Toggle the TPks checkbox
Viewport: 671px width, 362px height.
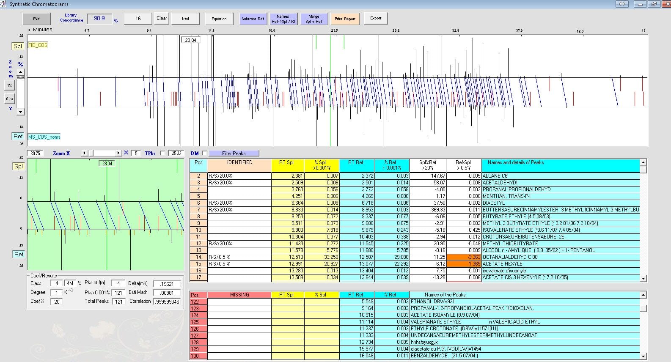(162, 154)
